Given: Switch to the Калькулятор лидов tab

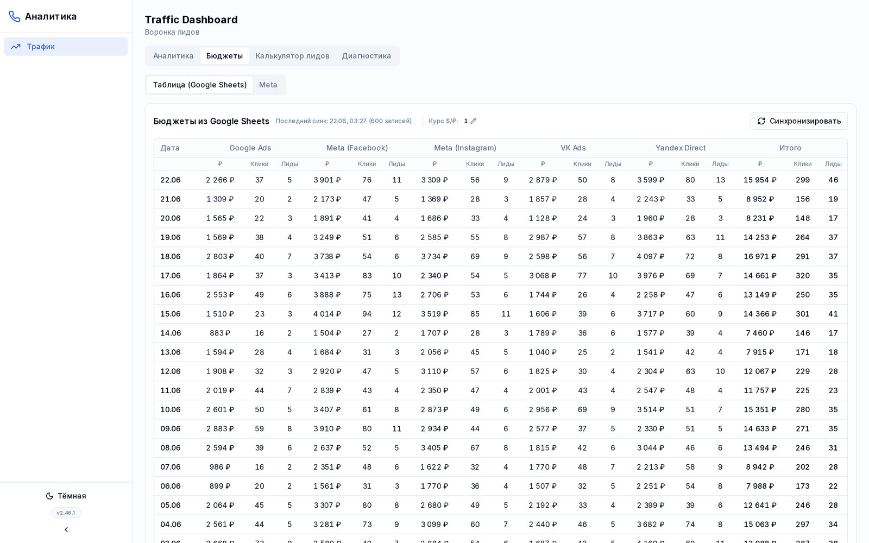Looking at the screenshot, I should [x=292, y=56].
